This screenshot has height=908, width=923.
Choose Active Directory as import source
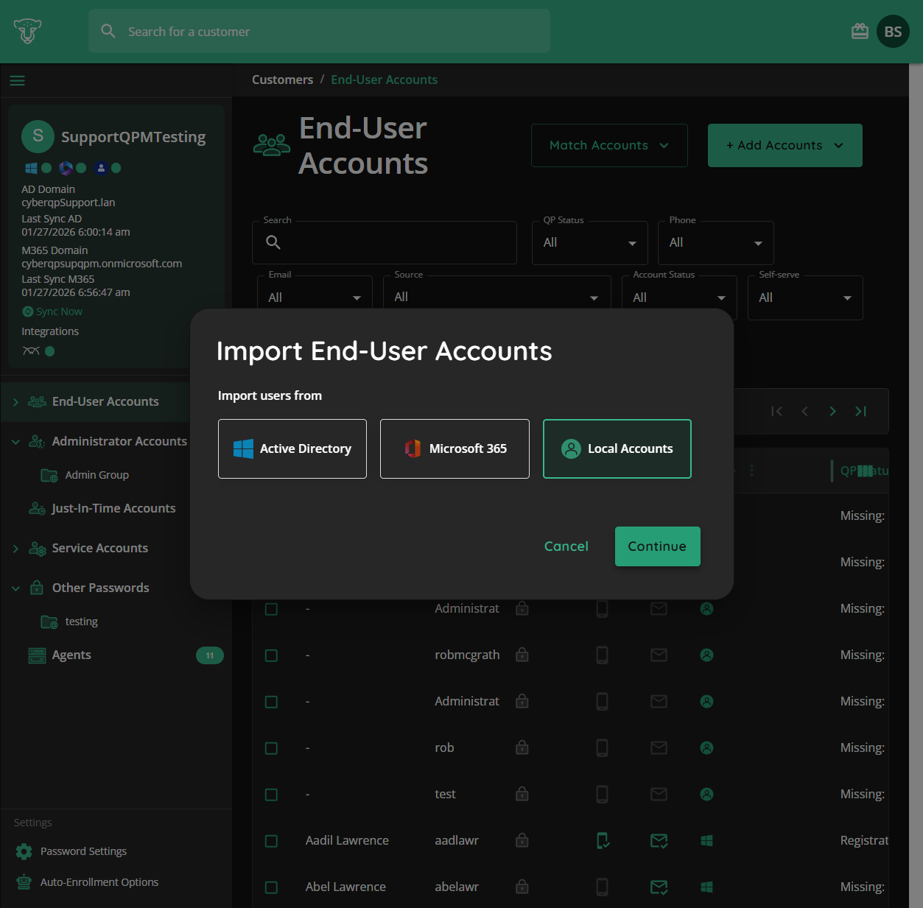(292, 448)
